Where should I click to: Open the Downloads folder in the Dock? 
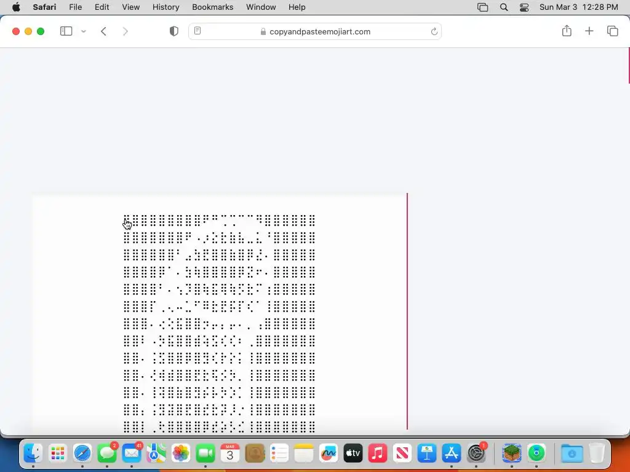[572, 453]
